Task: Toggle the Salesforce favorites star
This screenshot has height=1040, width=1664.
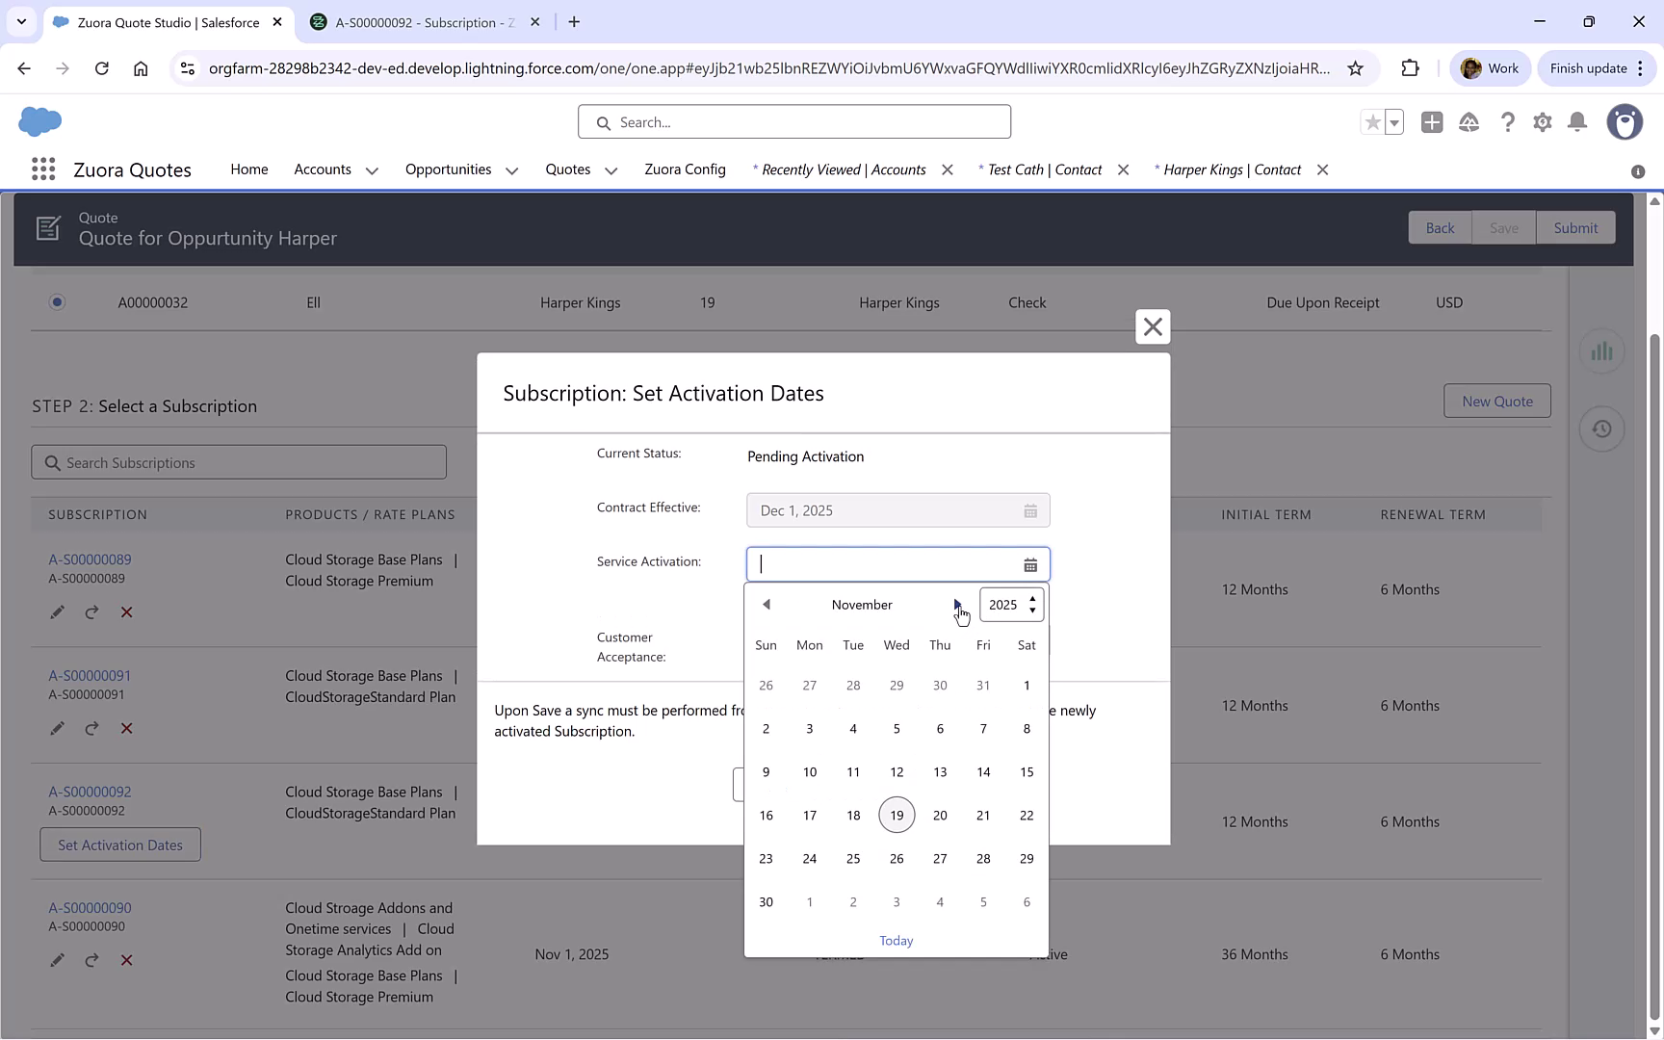Action: tap(1372, 122)
